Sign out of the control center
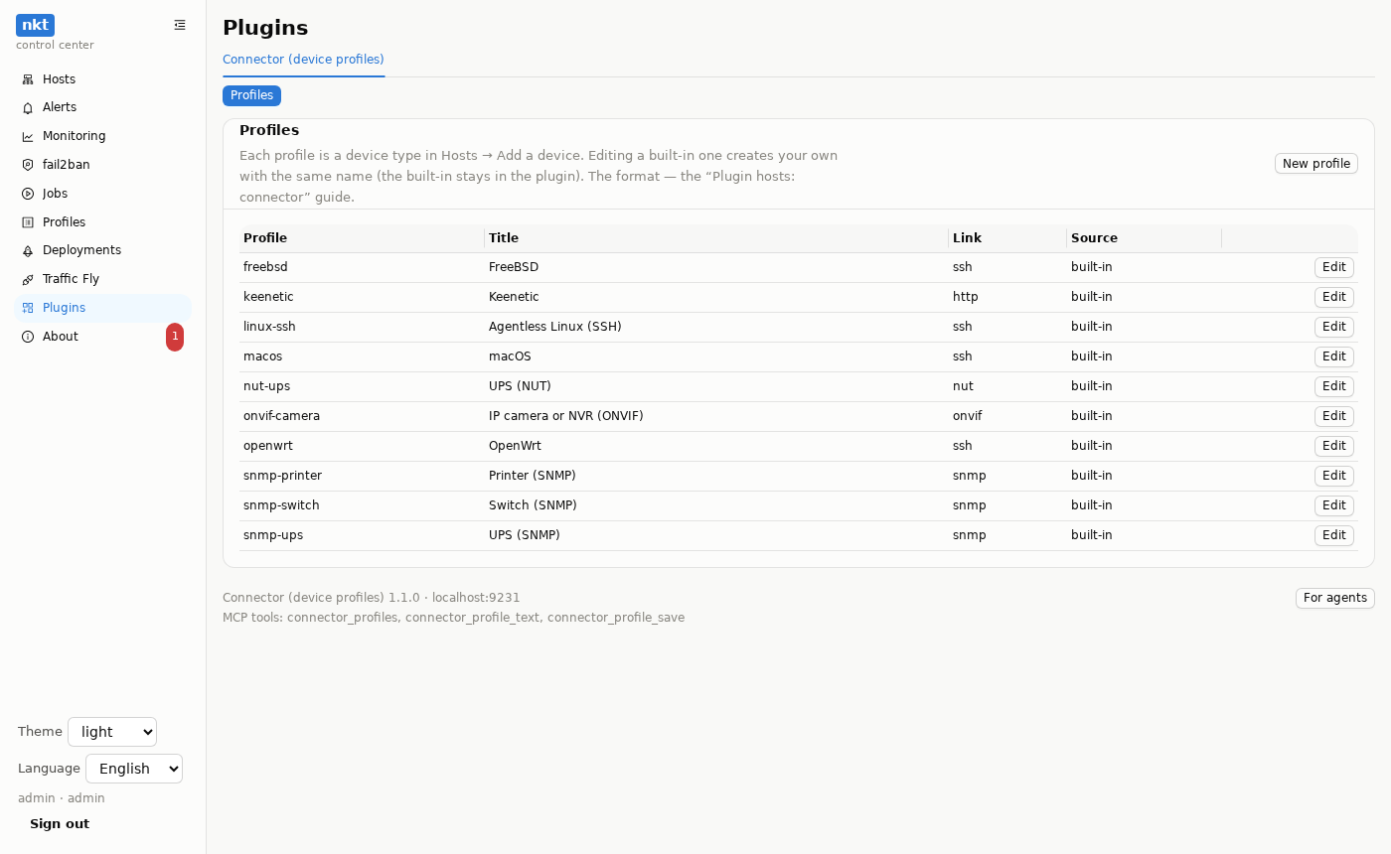This screenshot has height=854, width=1391. [60, 824]
